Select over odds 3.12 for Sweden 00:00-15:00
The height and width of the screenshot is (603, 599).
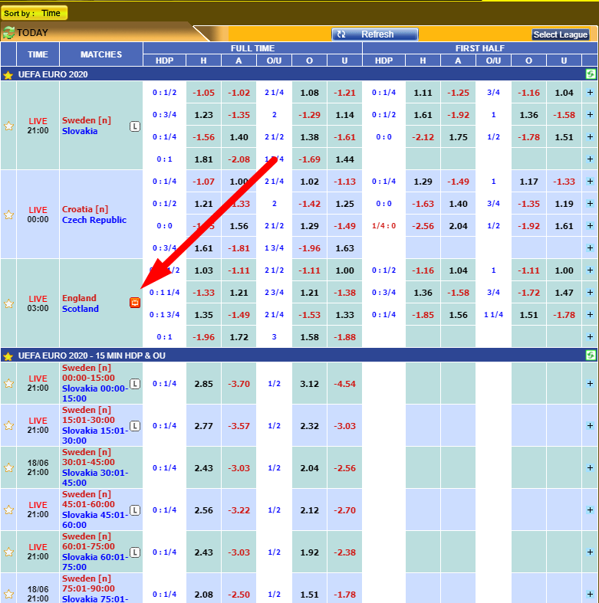point(309,383)
